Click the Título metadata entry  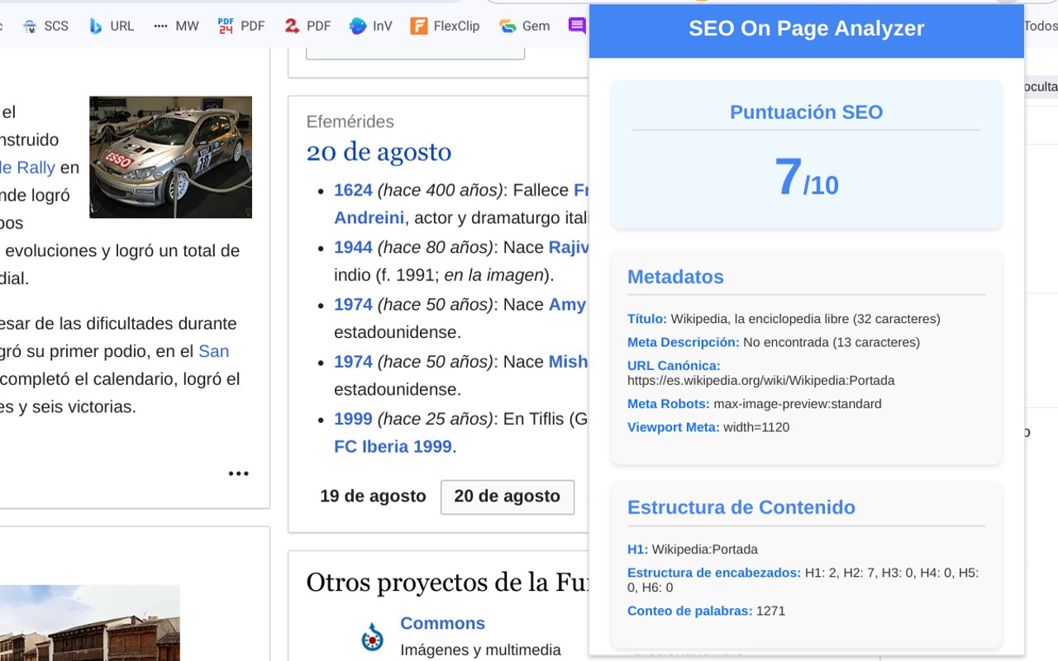[x=784, y=319]
